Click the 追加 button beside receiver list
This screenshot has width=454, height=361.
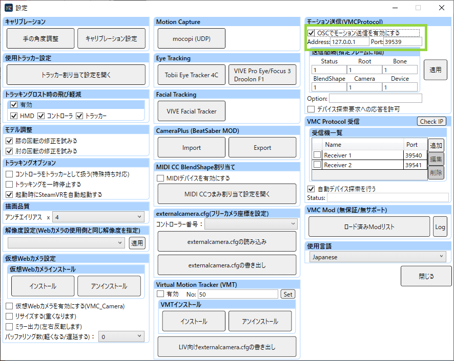[x=436, y=145]
